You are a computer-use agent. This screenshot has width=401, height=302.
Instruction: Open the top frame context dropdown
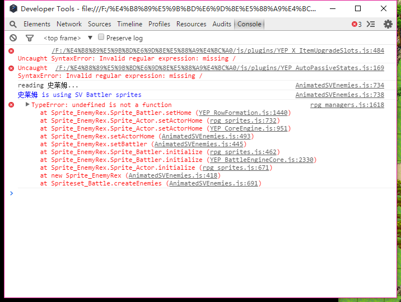click(68, 38)
